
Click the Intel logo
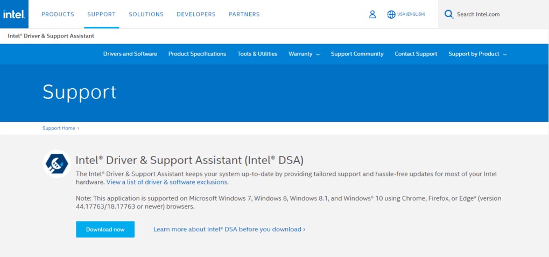coord(14,15)
